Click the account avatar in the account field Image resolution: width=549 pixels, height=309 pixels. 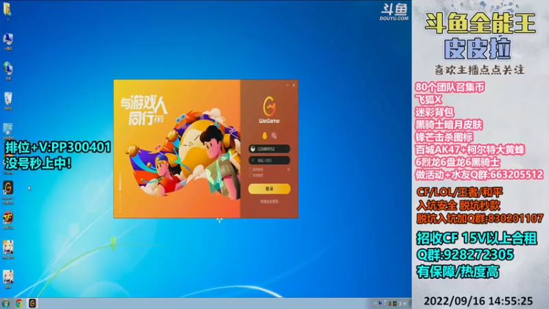point(253,149)
